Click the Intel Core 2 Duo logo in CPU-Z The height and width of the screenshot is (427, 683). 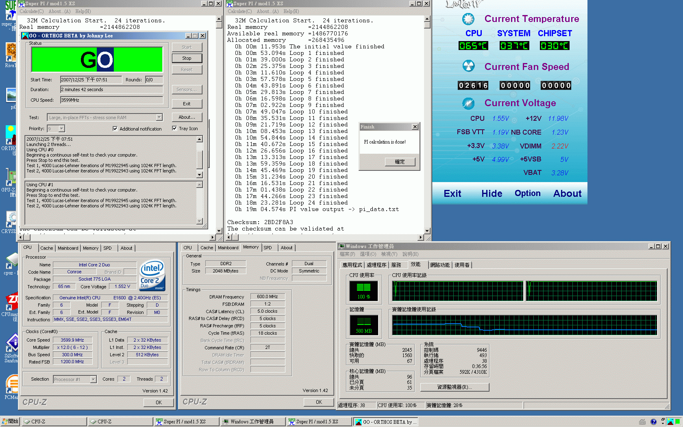[x=152, y=276]
